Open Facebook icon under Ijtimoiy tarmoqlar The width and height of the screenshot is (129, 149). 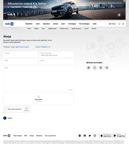click(101, 68)
